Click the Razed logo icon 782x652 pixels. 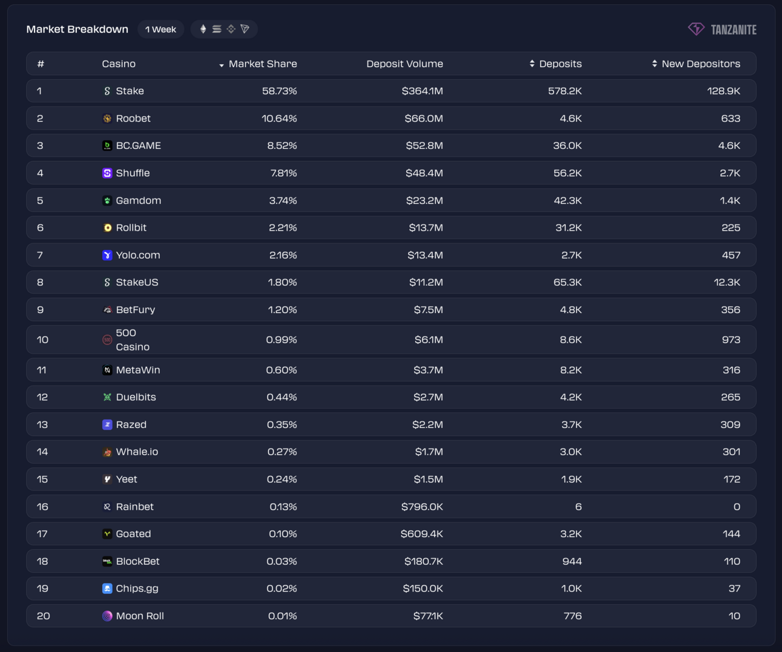[x=107, y=424]
